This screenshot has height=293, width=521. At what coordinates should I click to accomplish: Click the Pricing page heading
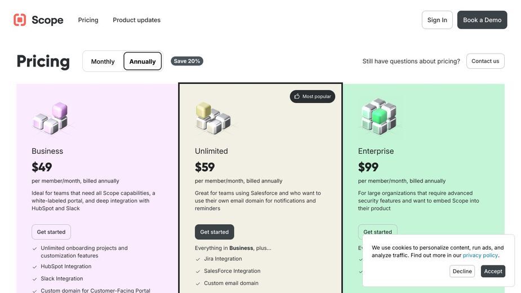click(43, 61)
